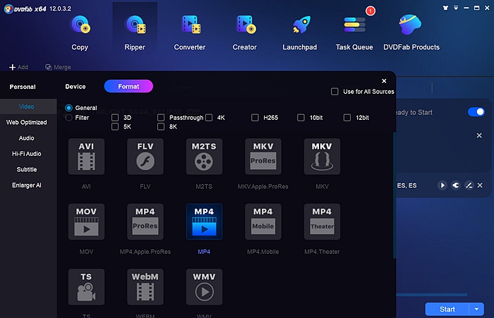The width and height of the screenshot is (494, 318).
Task: Open the Creator module
Action: coord(244,32)
